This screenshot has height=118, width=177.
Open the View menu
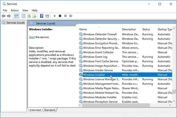coord(25,10)
